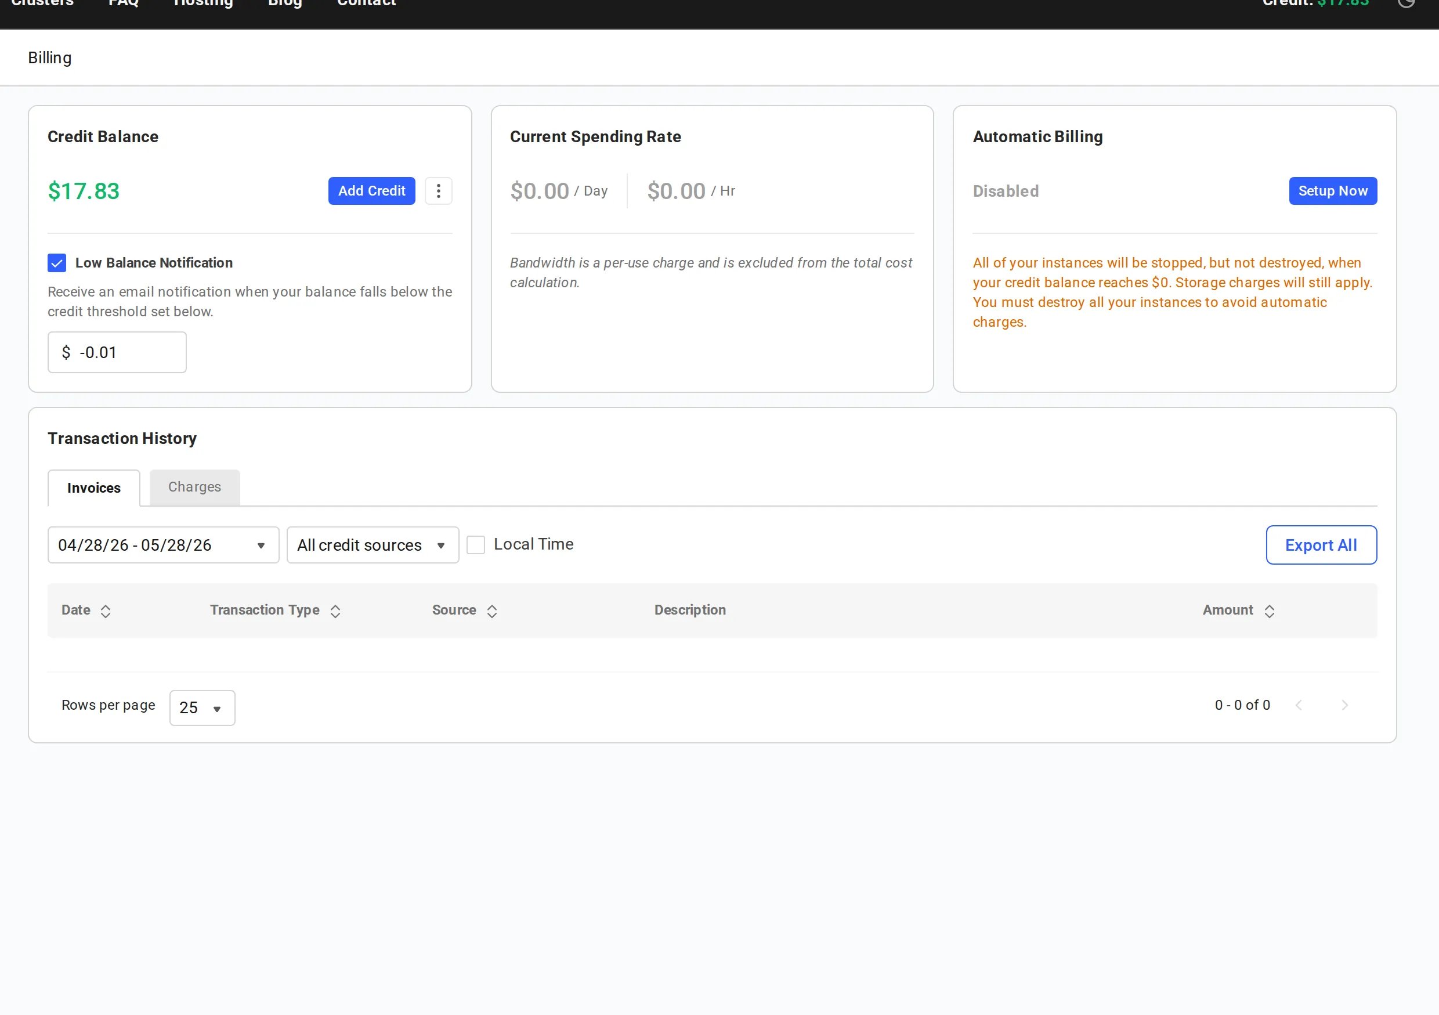Click the Add Credit button
1439x1015 pixels.
[x=372, y=190]
